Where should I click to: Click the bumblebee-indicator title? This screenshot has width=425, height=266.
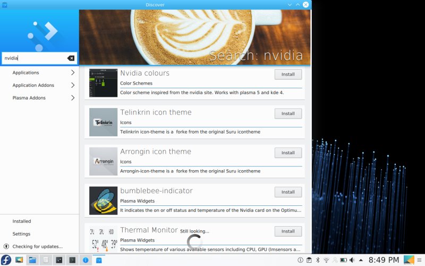(x=156, y=191)
